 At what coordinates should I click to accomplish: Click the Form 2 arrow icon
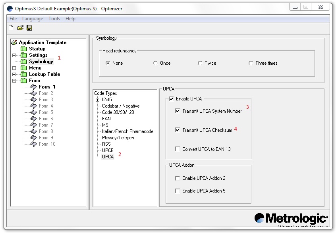coord(33,93)
